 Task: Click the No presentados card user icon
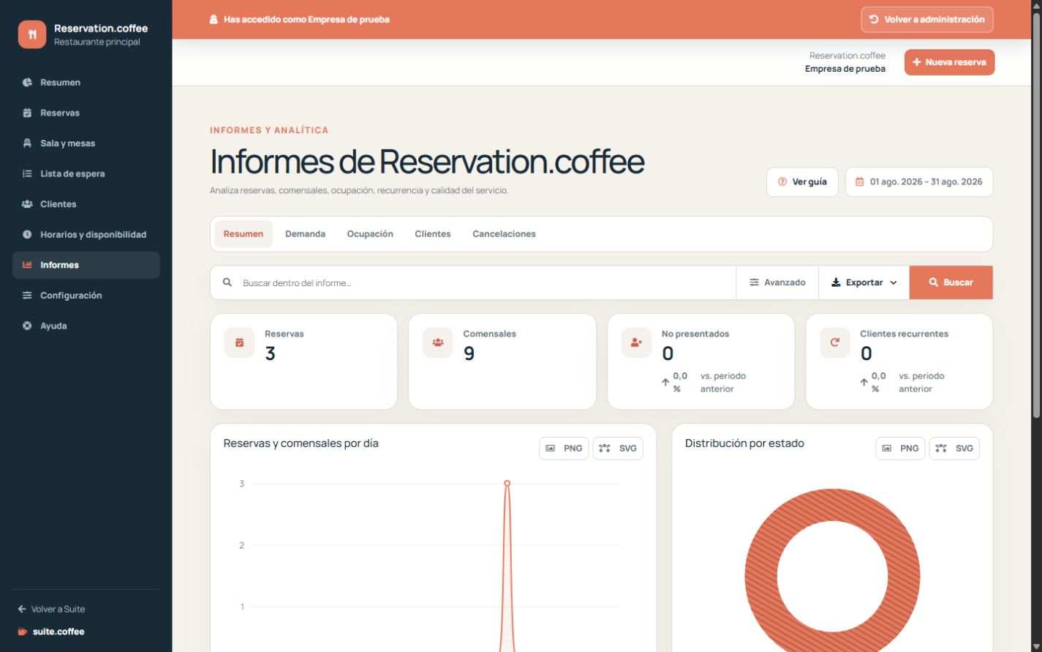[x=636, y=342]
